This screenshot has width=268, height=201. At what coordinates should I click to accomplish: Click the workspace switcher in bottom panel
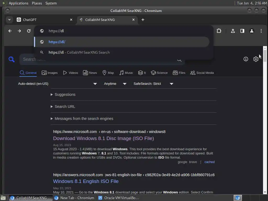(x=238, y=198)
